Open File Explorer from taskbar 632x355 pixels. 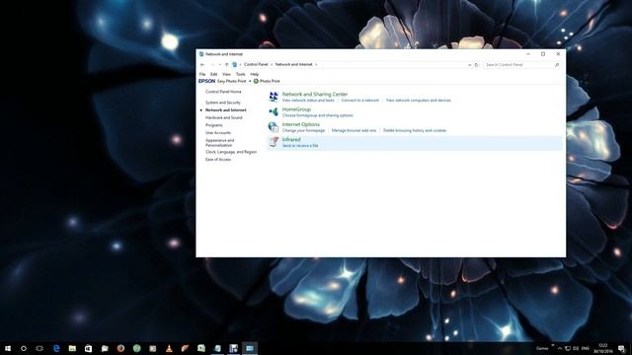coord(72,348)
